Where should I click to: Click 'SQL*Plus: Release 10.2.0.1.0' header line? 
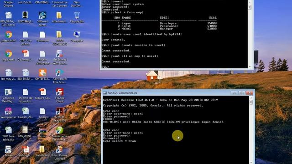tap(160, 100)
